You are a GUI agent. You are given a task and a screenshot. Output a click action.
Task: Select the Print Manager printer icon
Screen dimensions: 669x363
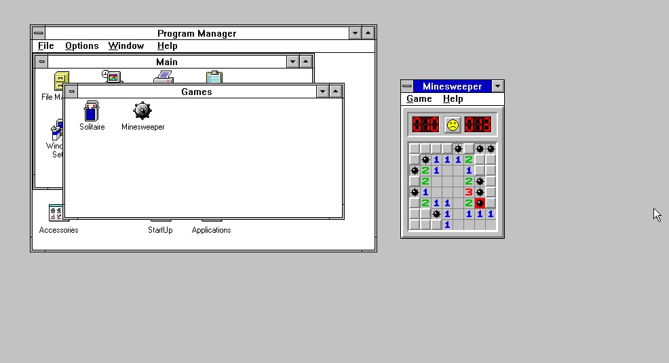(x=164, y=77)
